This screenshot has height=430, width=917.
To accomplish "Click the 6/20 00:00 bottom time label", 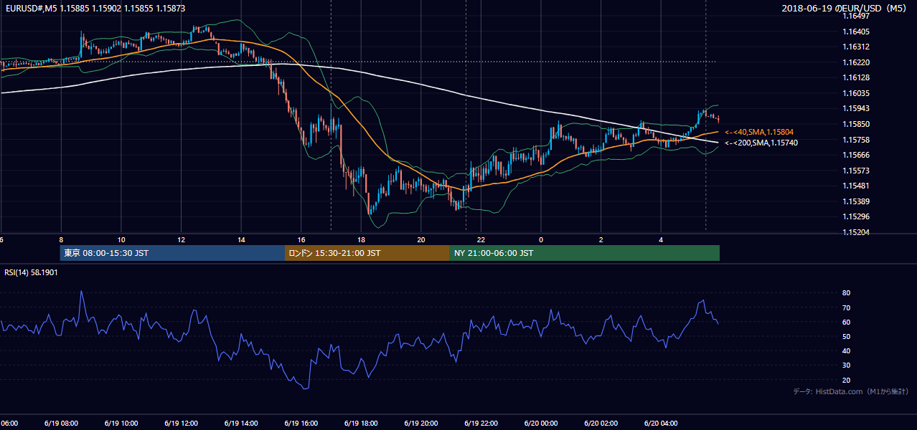I will 540,423.
